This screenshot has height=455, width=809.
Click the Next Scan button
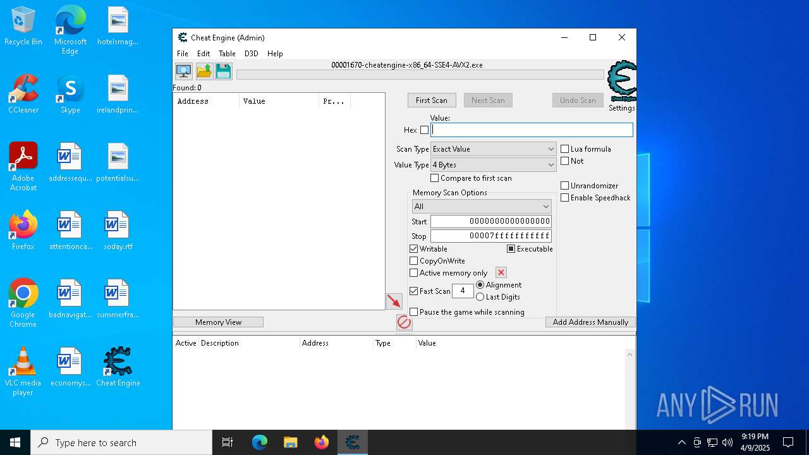488,100
